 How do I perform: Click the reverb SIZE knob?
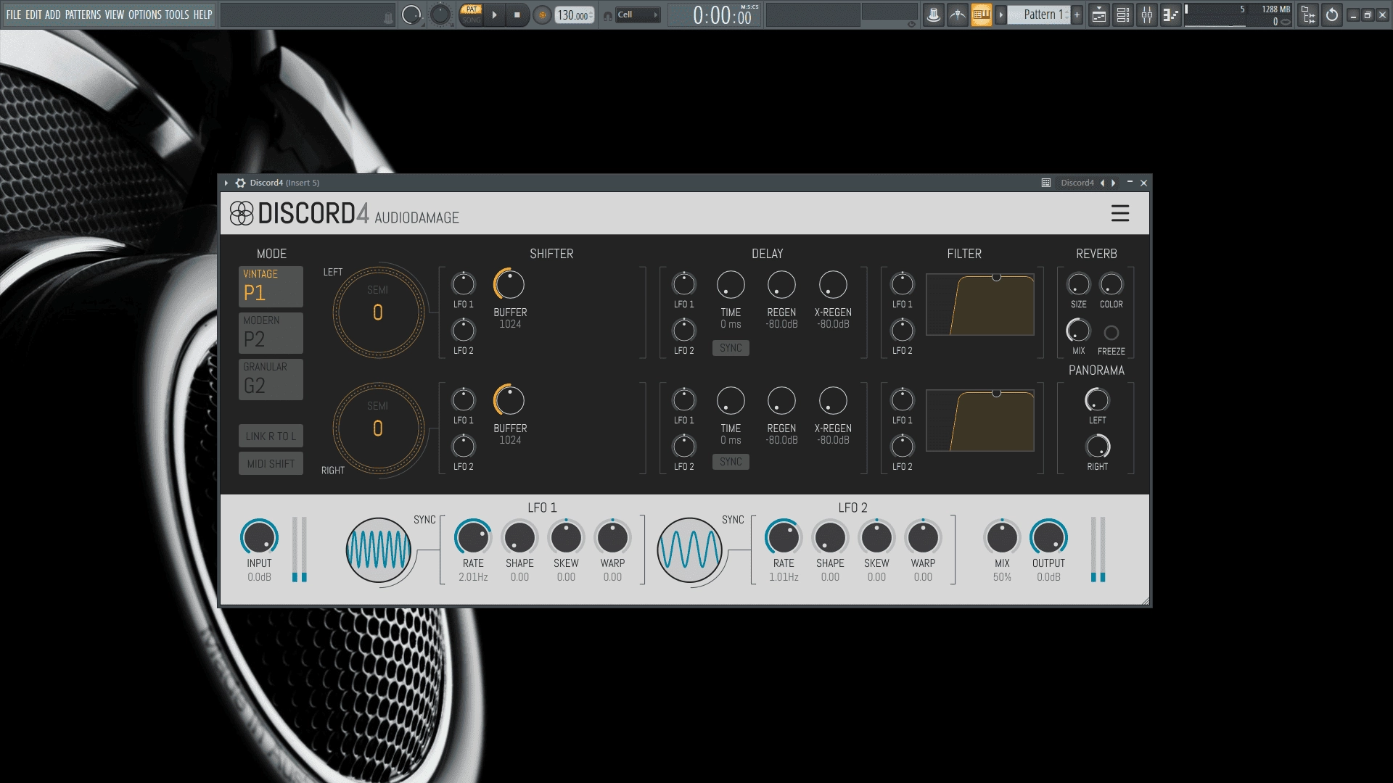coord(1079,284)
